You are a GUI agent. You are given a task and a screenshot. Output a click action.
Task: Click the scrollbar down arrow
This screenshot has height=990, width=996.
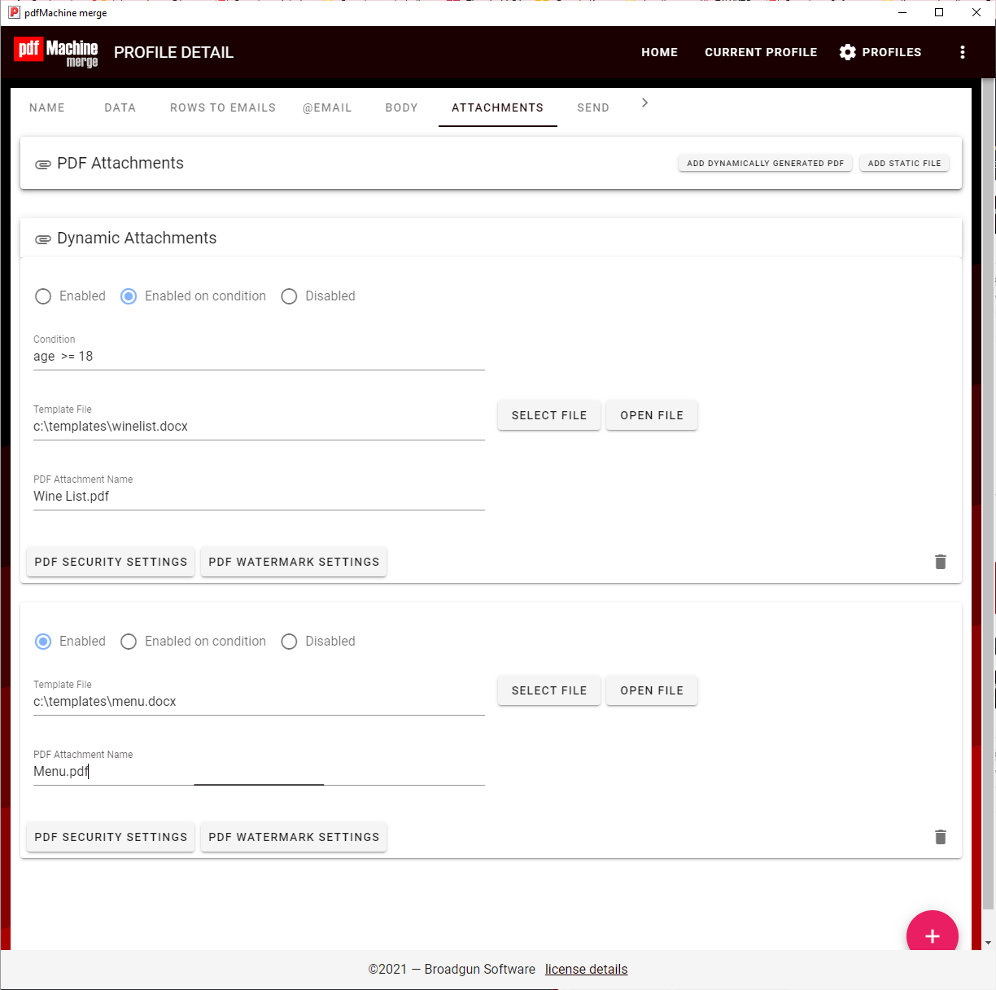pos(989,943)
